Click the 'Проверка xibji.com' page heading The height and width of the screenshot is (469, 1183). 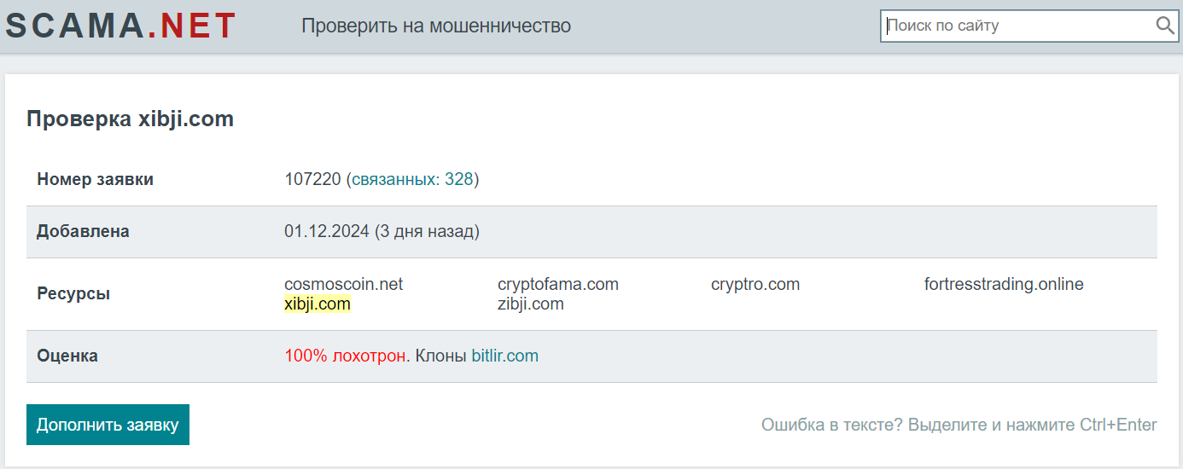coord(130,119)
